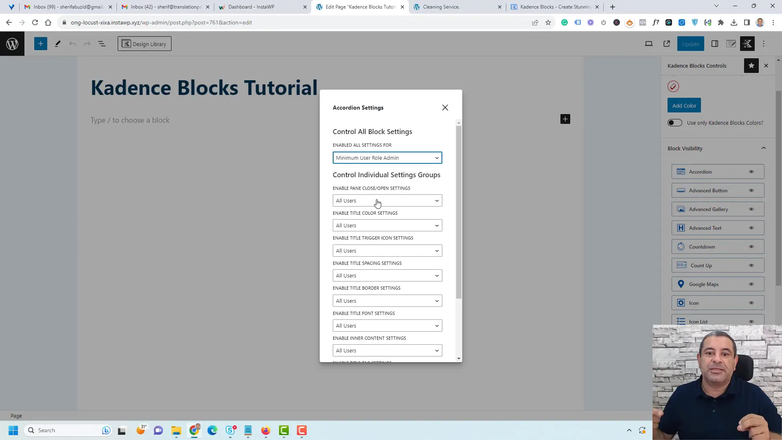Screen dimensions: 782x440
Task: Toggle the Settings sidebar icon
Action: [x=715, y=44]
